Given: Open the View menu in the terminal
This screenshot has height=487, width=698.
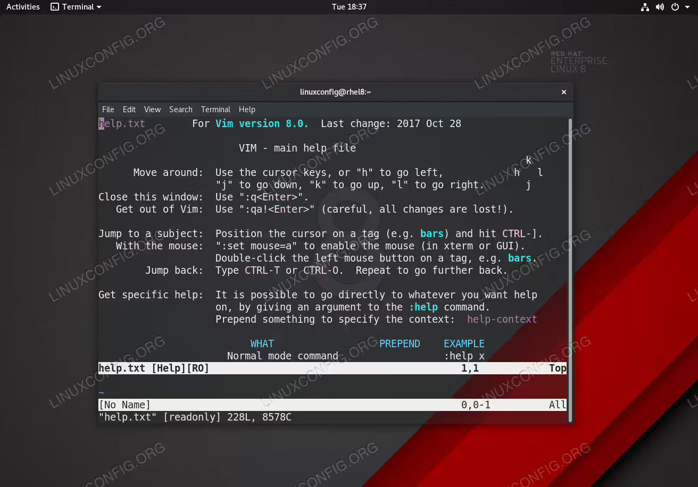Looking at the screenshot, I should (152, 110).
